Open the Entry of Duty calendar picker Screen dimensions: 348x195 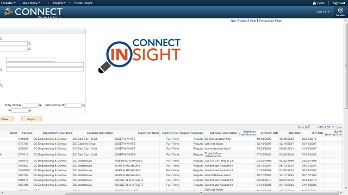click(40, 106)
